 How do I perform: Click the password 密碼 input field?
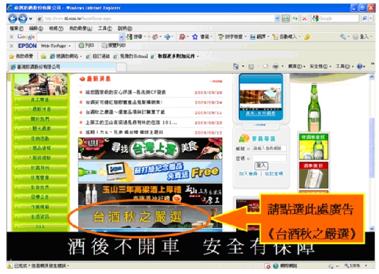[270, 157]
